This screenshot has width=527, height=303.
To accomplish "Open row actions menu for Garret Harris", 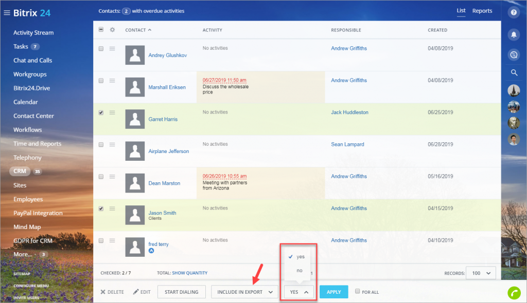I will pos(112,112).
